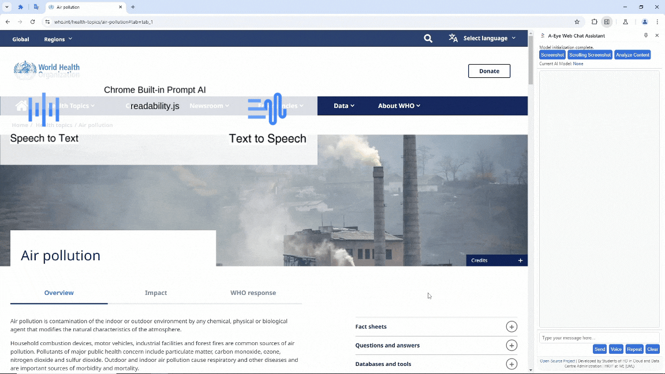Viewport: 665px width, 374px height.
Task: Open the Chrome profile avatar
Action: point(645,21)
